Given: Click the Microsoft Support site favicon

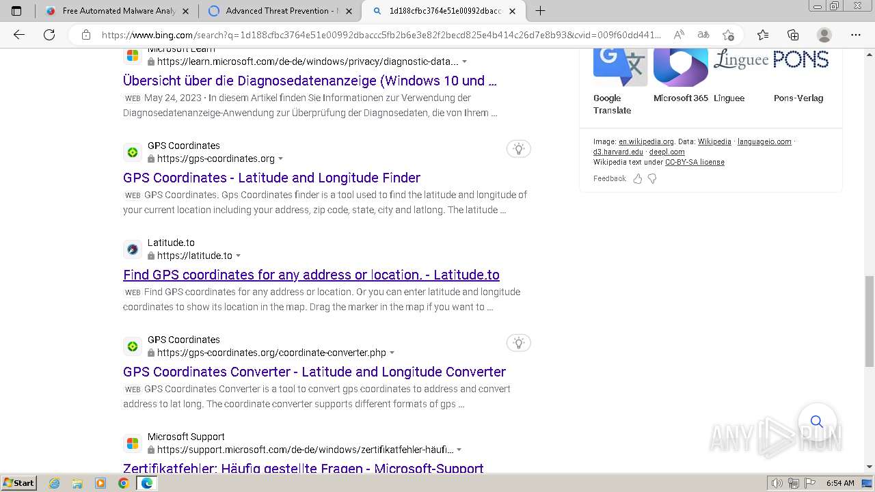Looking at the screenshot, I should click(x=133, y=443).
